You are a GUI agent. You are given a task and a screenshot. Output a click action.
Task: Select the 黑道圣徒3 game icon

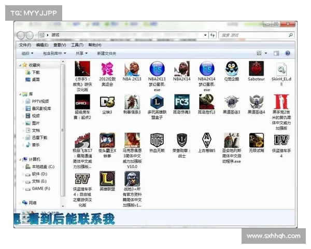pyautogui.click(x=232, y=102)
